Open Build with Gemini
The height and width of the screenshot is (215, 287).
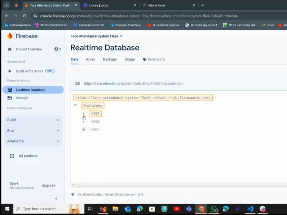29,71
